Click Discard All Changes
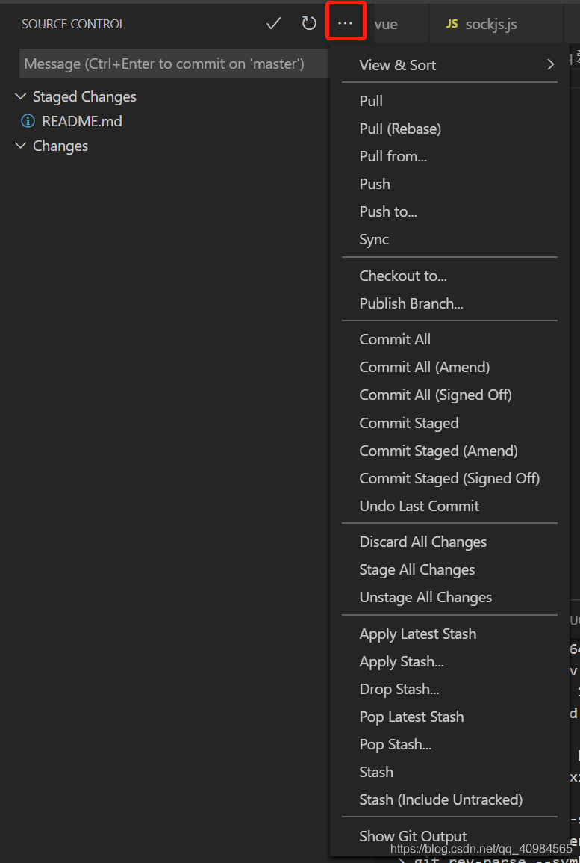 coord(422,541)
